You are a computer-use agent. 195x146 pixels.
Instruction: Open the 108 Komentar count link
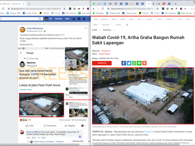65,120
